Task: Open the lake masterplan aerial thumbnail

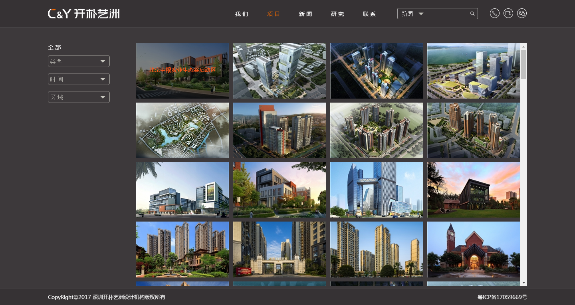Action: coord(182,130)
